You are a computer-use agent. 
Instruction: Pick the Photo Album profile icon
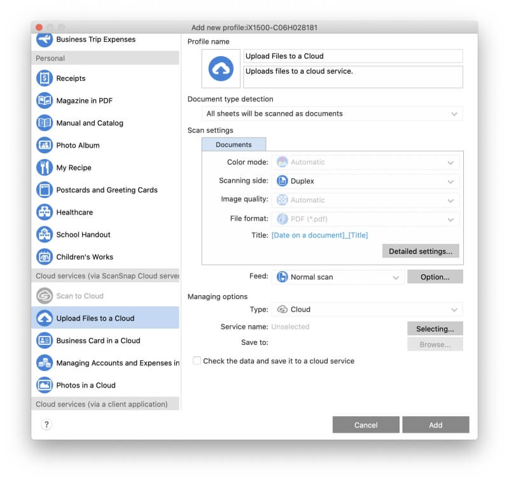(x=45, y=146)
